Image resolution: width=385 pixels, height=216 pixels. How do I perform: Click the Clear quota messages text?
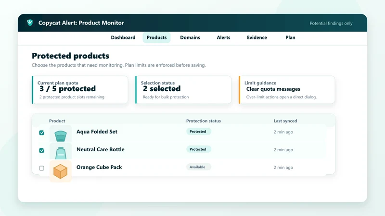pos(273,89)
